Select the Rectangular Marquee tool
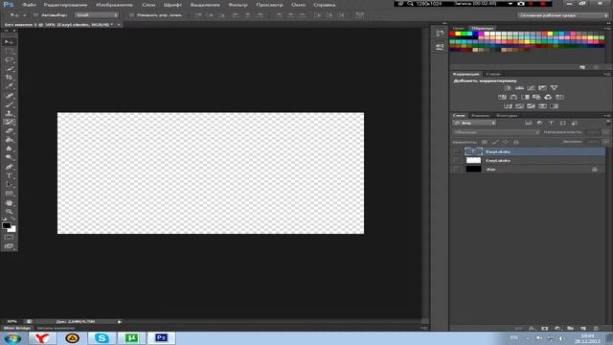 [x=9, y=51]
